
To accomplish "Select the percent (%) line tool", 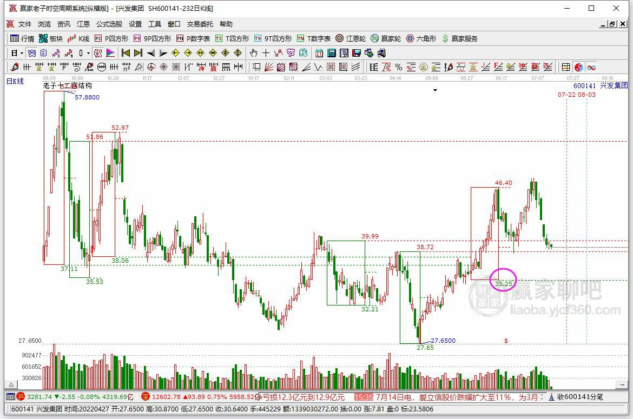I will [398, 67].
